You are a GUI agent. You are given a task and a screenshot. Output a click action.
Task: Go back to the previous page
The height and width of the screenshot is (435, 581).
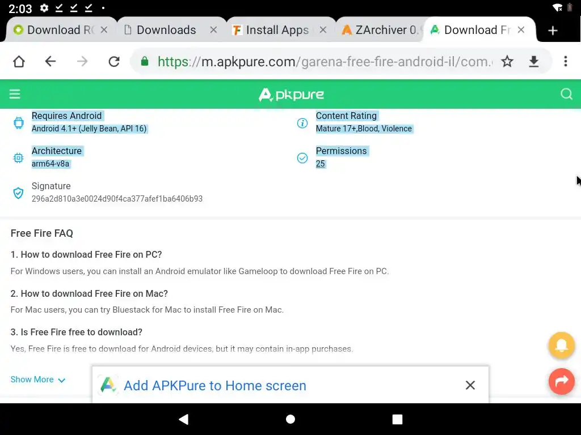pyautogui.click(x=50, y=61)
